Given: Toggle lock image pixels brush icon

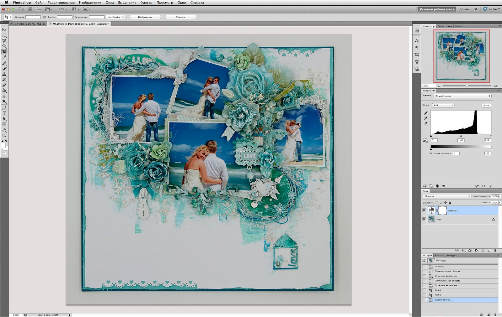Looking at the screenshot, I should (x=441, y=203).
